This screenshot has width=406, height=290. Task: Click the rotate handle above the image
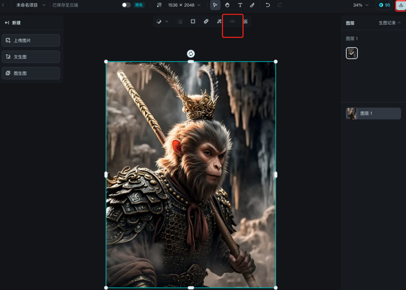pos(191,54)
